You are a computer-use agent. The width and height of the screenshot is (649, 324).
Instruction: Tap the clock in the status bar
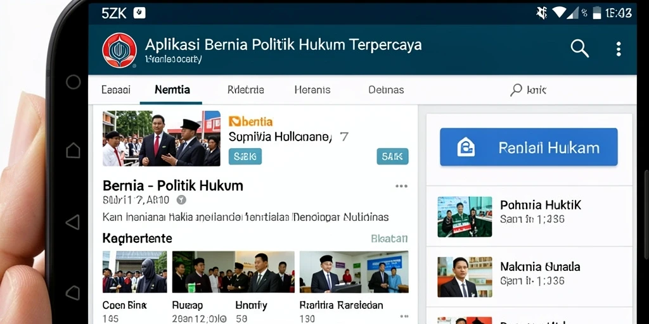619,13
